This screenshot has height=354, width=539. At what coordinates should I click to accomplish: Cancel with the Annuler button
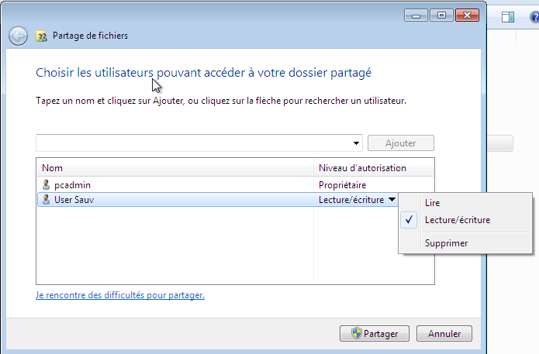coord(444,333)
